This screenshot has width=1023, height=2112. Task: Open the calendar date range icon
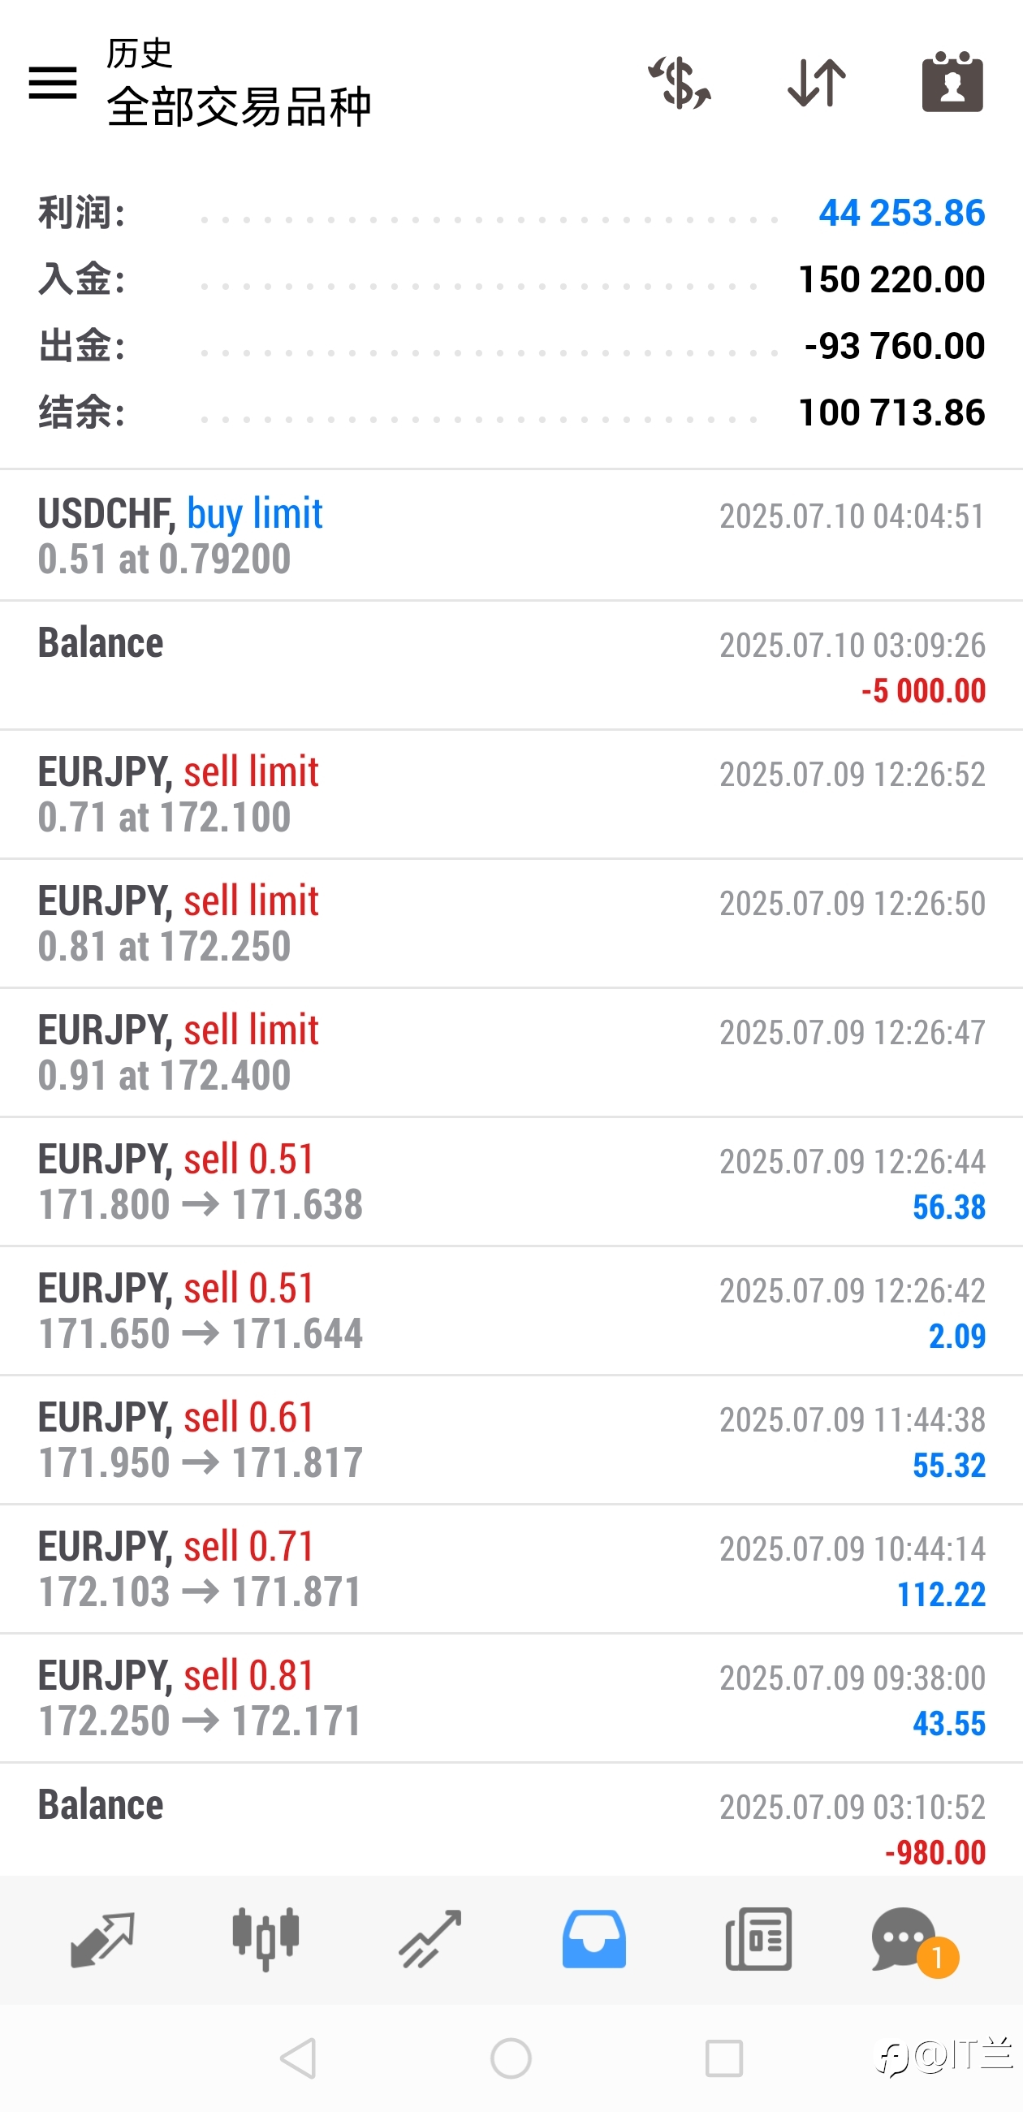point(952,81)
